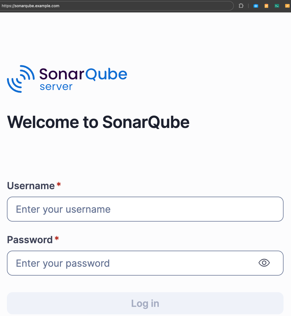Image resolution: width=291 pixels, height=316 pixels.
Task: Click the orange collapse-arrows extension icon
Action: [287, 6]
